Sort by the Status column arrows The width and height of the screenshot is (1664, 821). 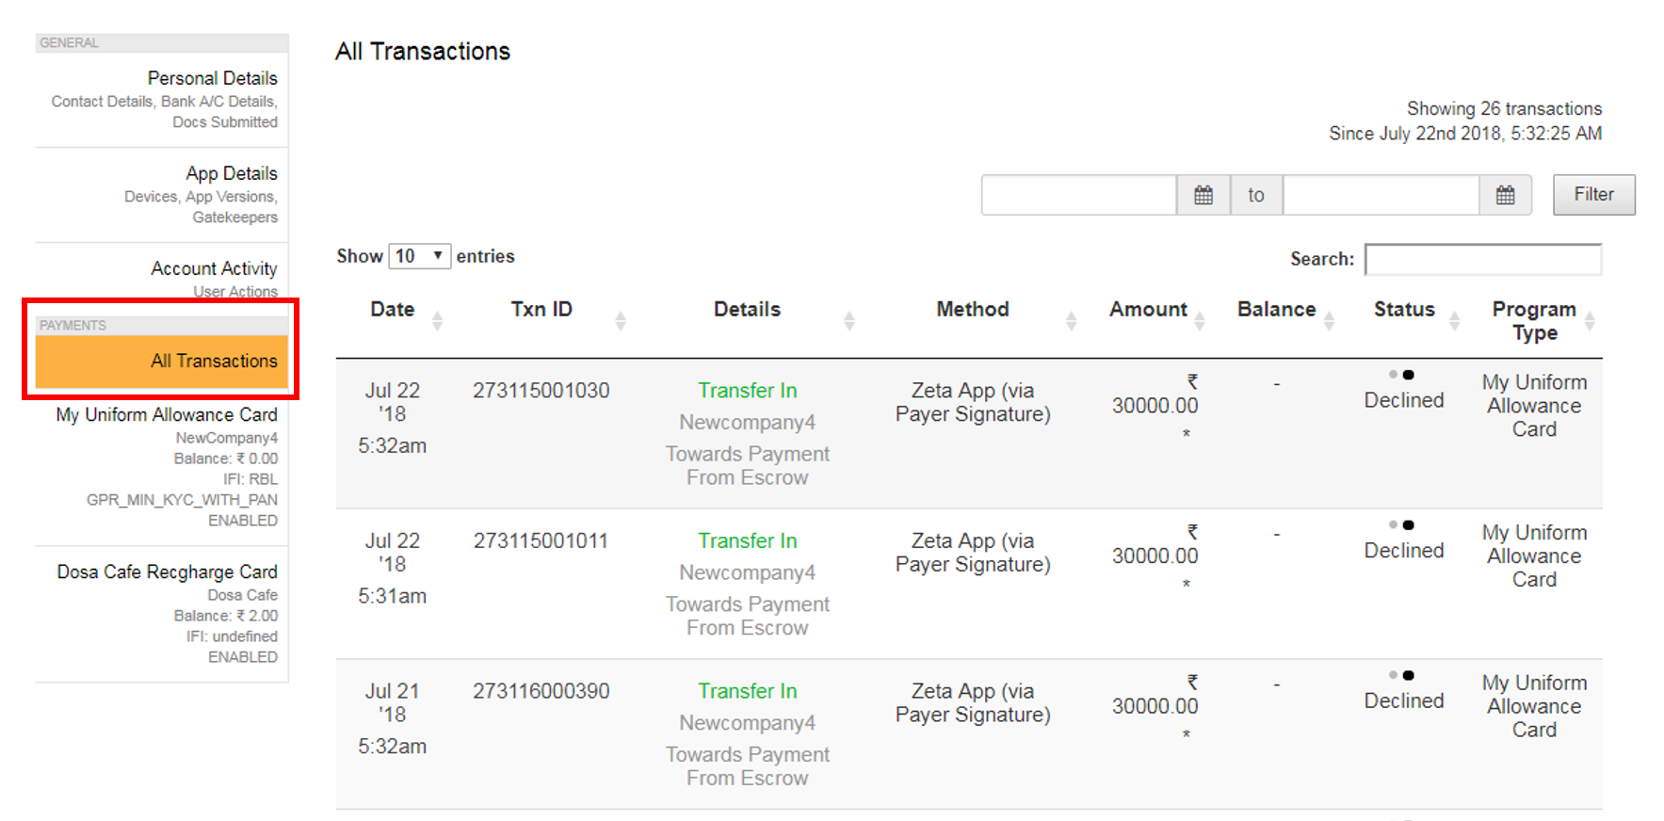coord(1454,321)
